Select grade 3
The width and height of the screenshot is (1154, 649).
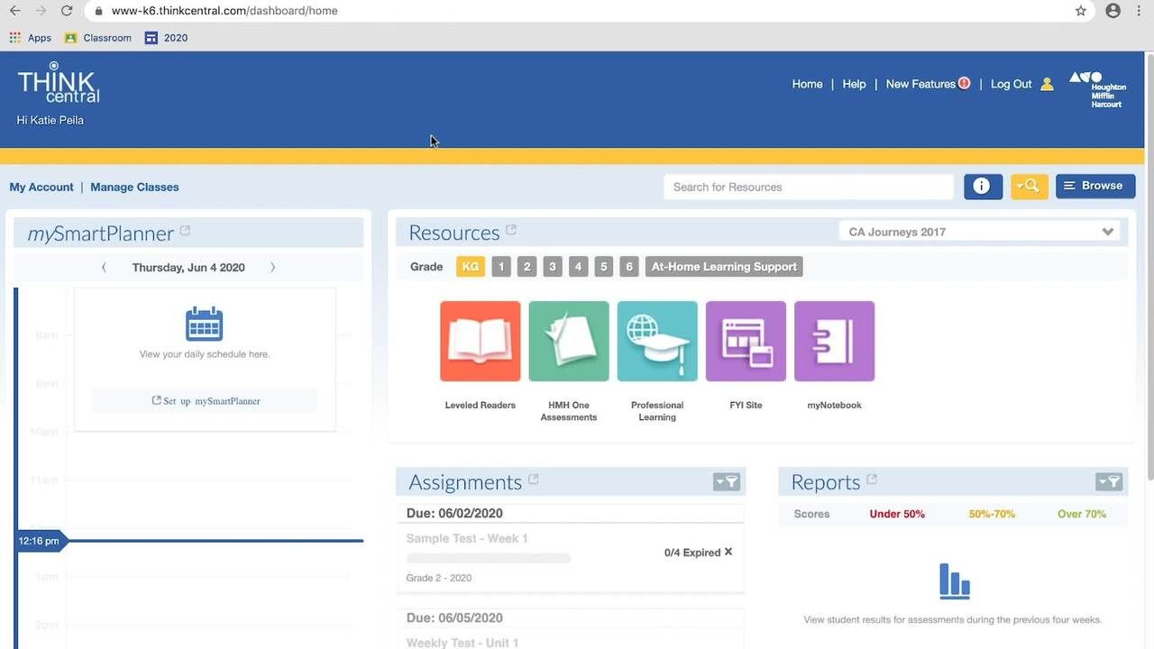pyautogui.click(x=554, y=267)
